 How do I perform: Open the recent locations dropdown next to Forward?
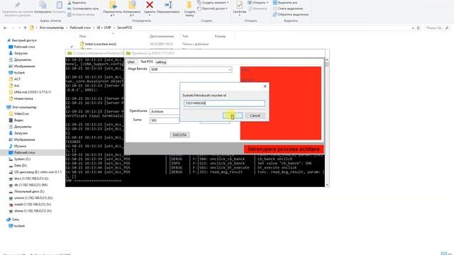pos(19,28)
